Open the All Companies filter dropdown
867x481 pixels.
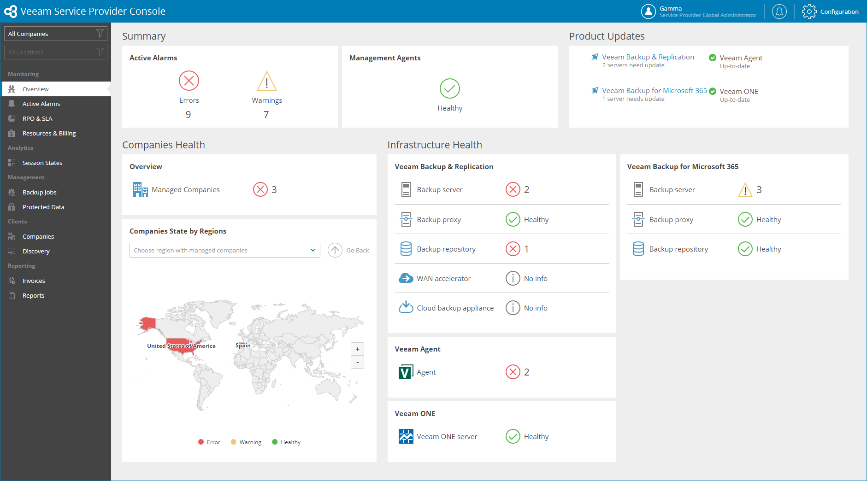pos(56,34)
